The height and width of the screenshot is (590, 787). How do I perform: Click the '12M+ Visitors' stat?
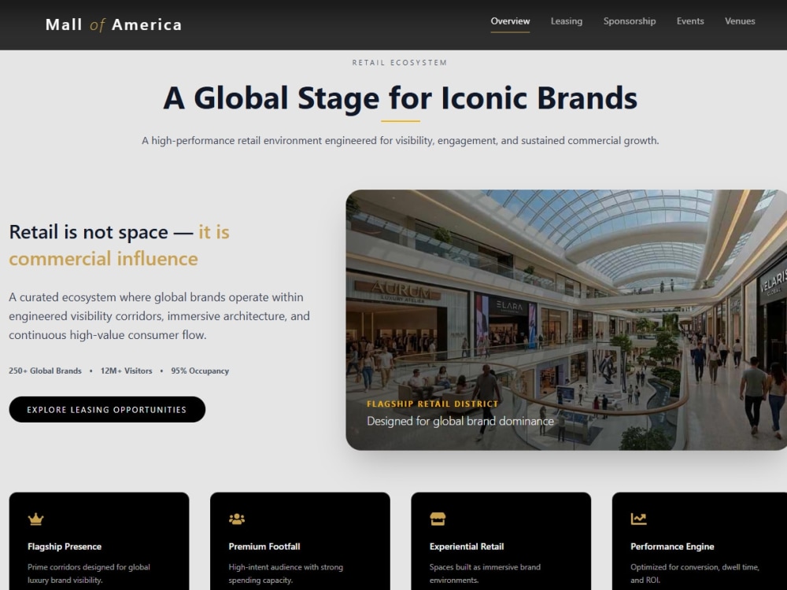[x=126, y=371]
